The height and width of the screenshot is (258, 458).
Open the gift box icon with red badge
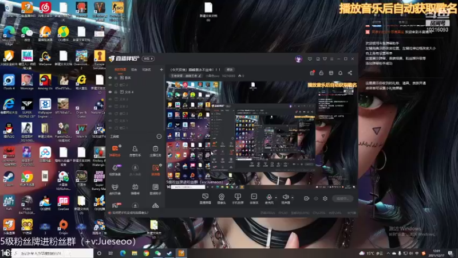click(x=312, y=73)
